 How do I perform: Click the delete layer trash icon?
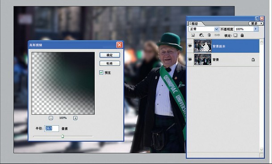[x=209, y=35]
